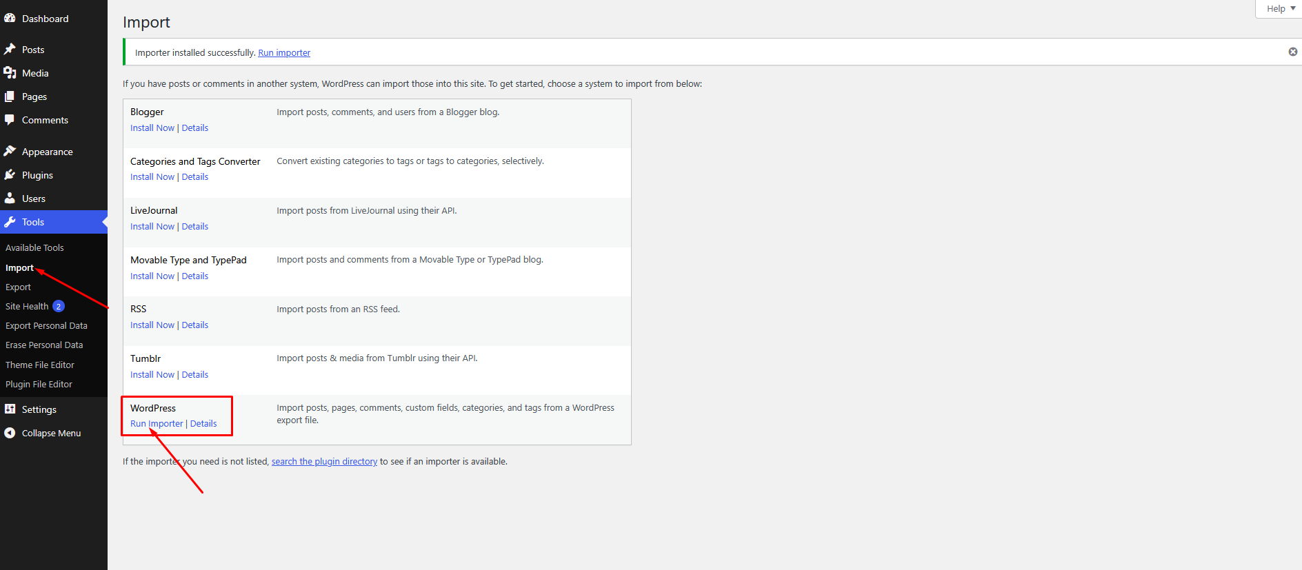This screenshot has width=1302, height=570.
Task: View RSS importer details
Action: [195, 325]
